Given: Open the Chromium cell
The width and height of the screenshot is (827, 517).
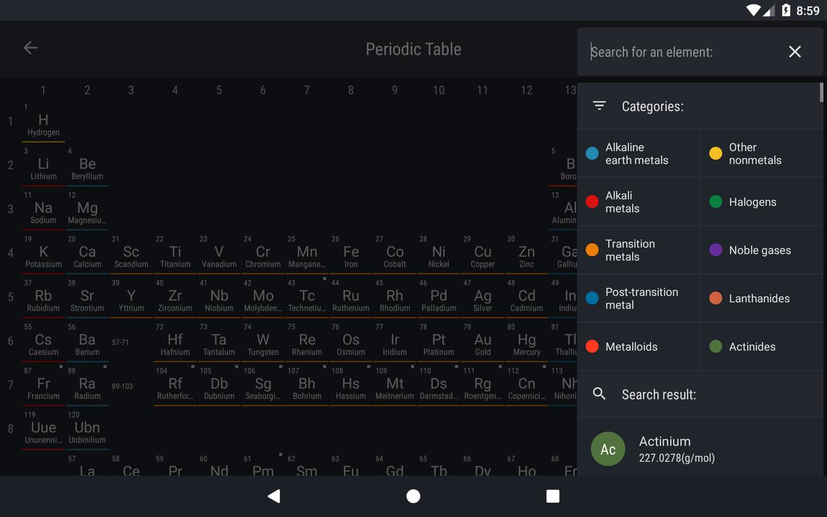Looking at the screenshot, I should [263, 255].
